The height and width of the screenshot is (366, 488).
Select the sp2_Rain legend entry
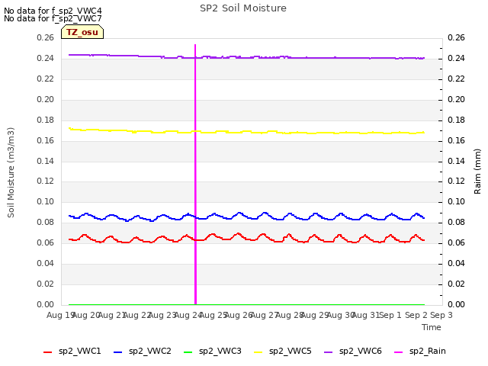(420, 352)
